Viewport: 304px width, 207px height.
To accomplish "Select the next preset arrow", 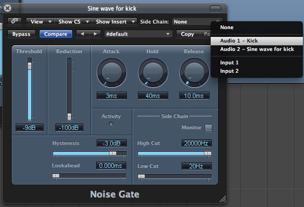I will point(95,34).
